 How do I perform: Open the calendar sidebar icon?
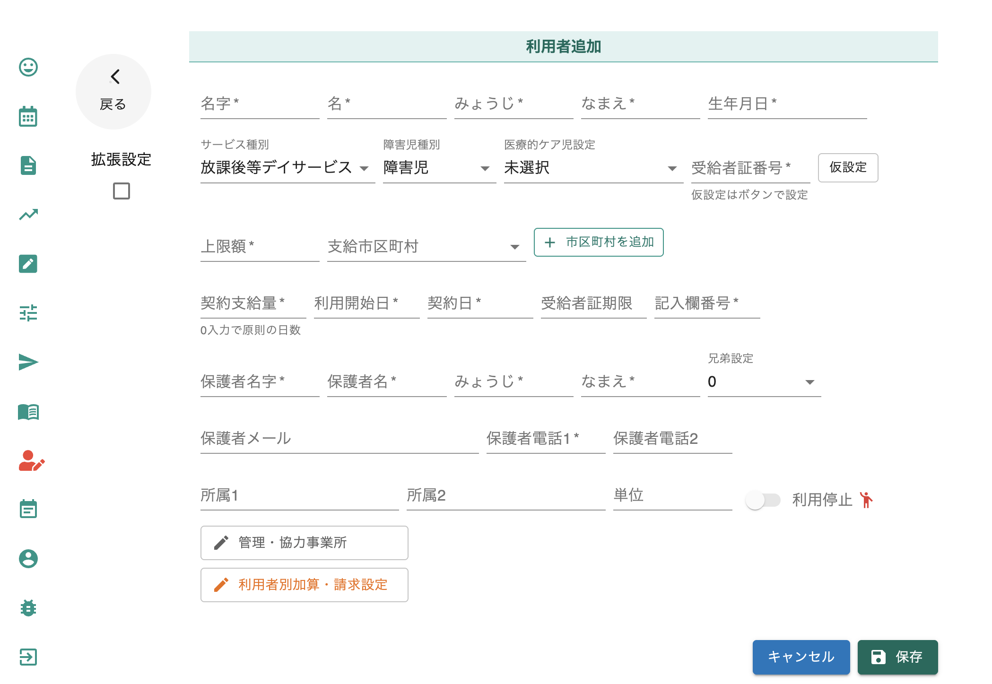pos(28,116)
